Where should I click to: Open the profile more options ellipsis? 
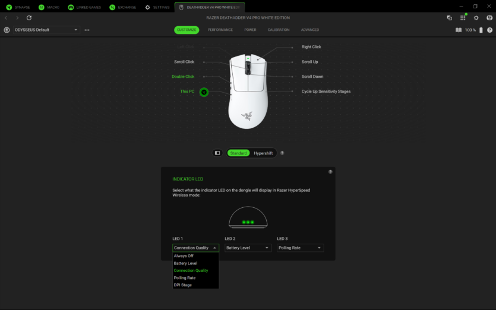(87, 30)
